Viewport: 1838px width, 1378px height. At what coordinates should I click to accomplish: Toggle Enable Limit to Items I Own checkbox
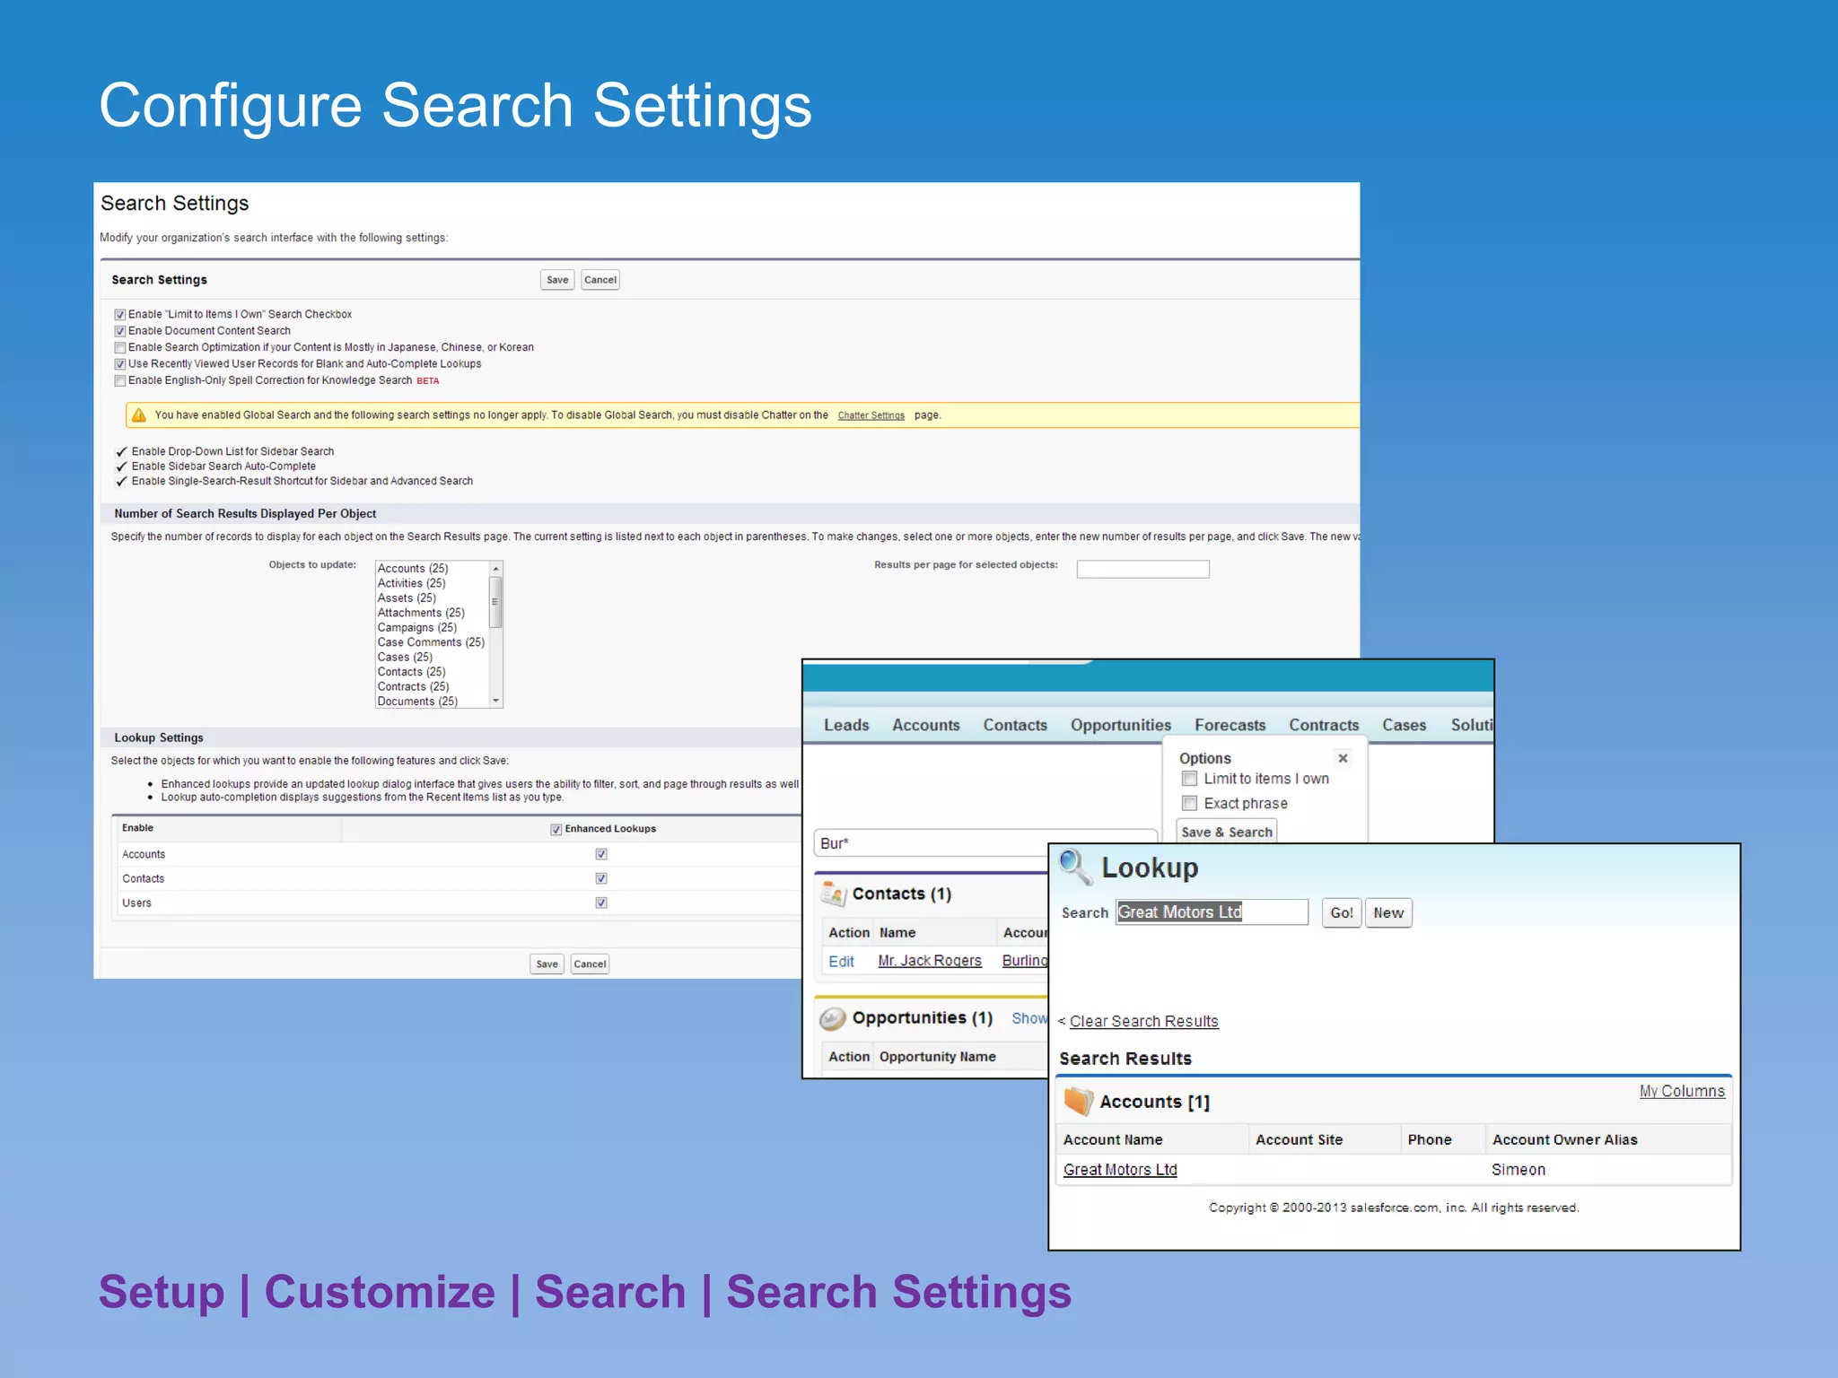tap(119, 315)
